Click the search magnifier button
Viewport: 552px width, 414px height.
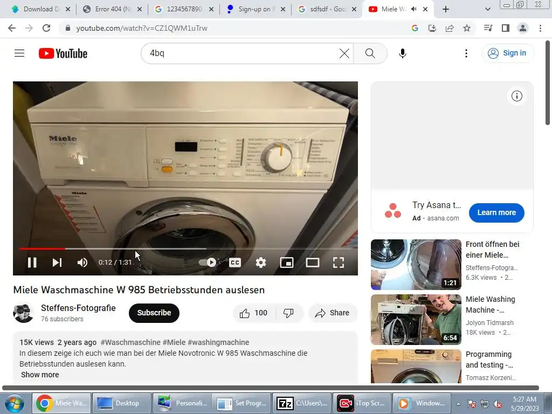pos(370,53)
